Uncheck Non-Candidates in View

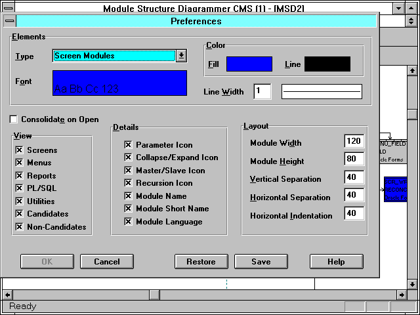[18, 227]
